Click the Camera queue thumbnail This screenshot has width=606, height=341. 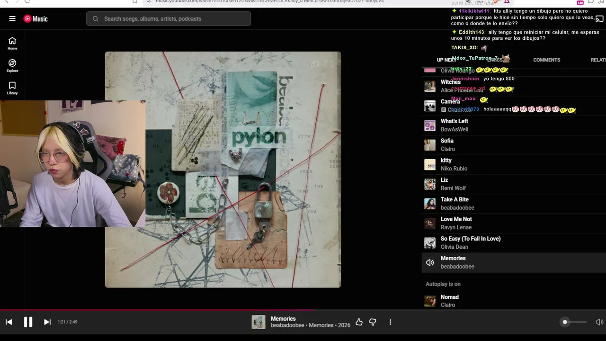[x=430, y=106]
